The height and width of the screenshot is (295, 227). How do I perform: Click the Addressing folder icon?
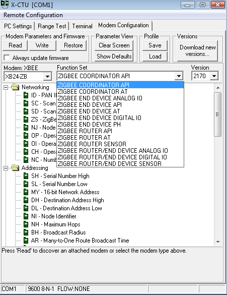point(15,168)
